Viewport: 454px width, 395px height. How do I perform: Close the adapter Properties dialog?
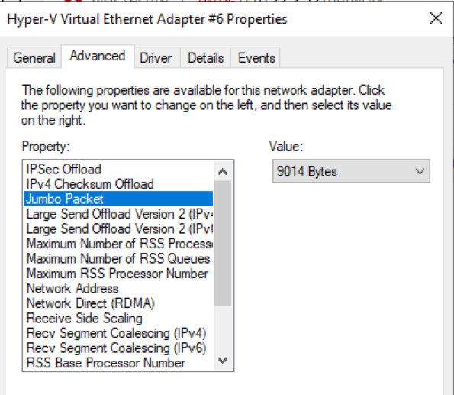[436, 18]
